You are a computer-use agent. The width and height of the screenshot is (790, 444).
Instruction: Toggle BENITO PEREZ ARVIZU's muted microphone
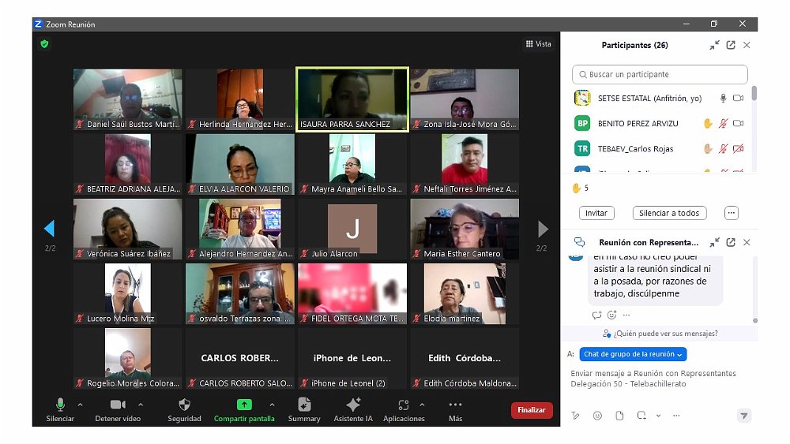[723, 124]
